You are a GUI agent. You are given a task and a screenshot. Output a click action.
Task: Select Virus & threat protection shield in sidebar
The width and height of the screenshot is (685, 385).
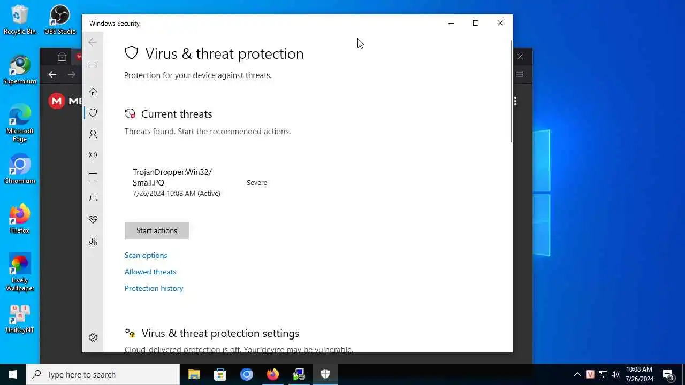(93, 113)
